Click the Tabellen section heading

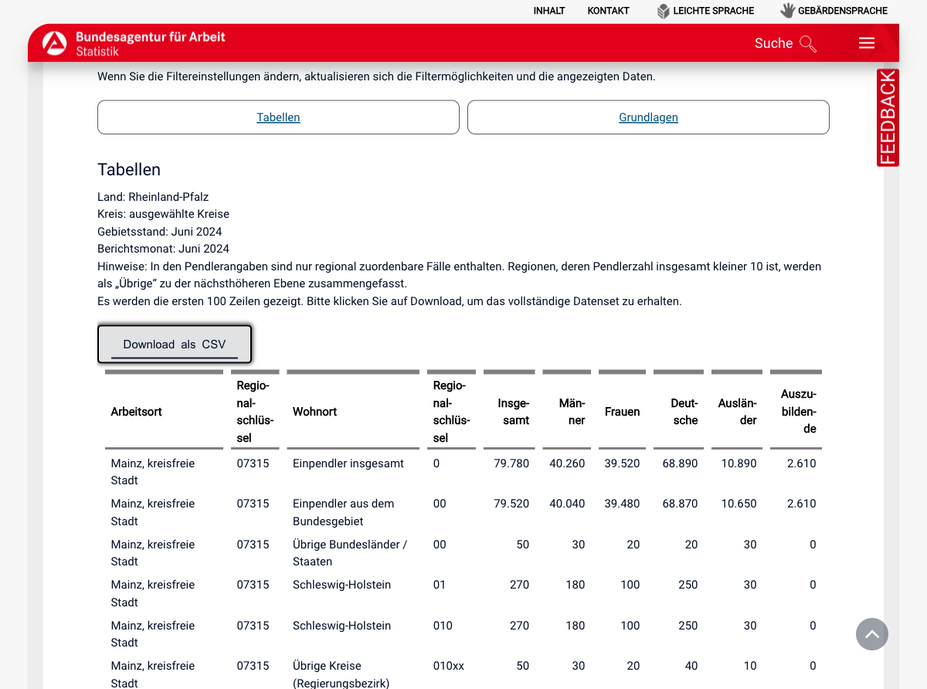(x=129, y=170)
